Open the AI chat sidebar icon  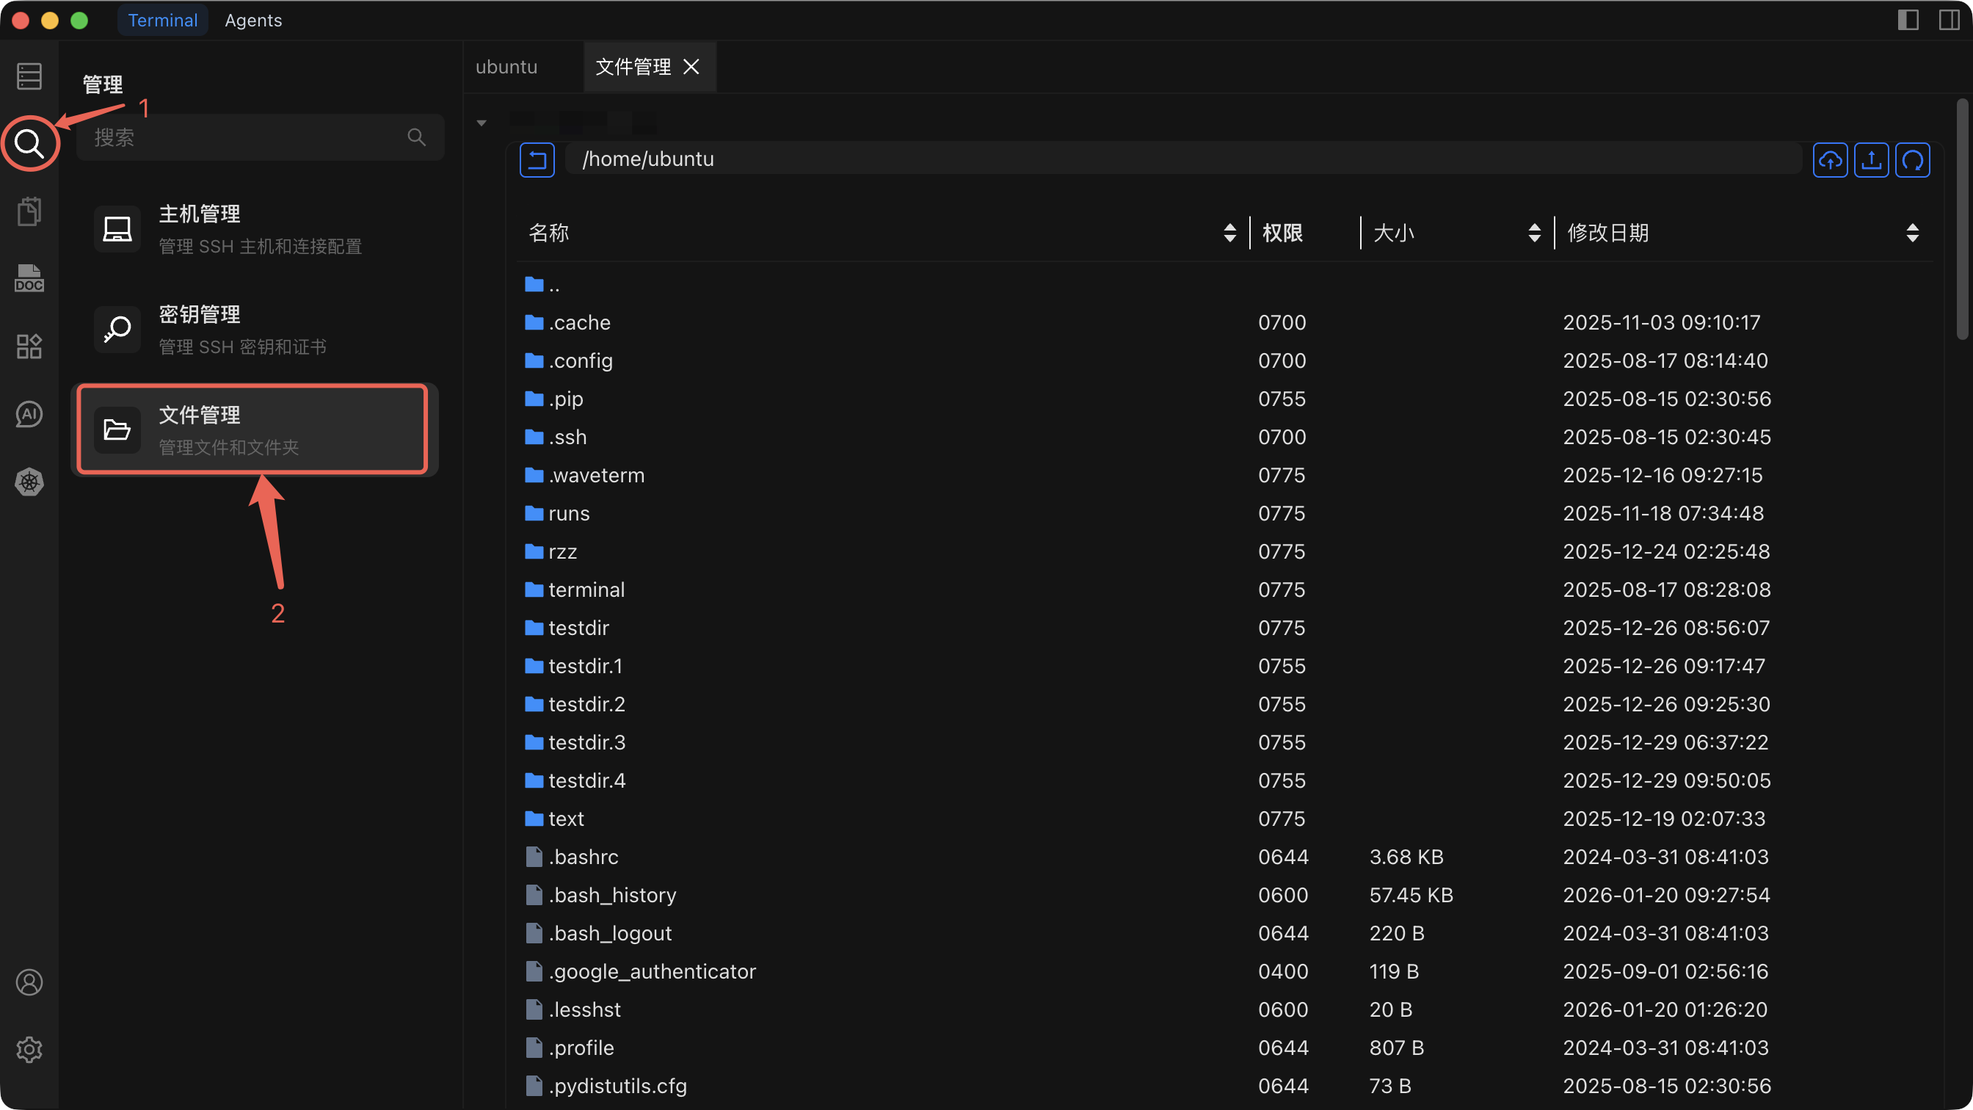coord(29,415)
